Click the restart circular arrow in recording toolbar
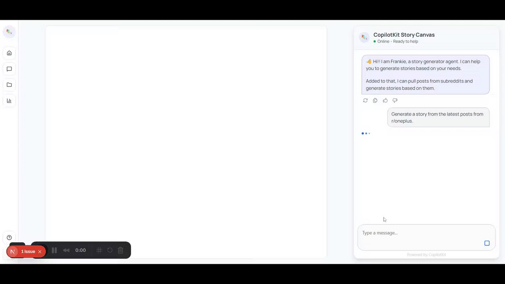The width and height of the screenshot is (505, 284). tap(110, 250)
